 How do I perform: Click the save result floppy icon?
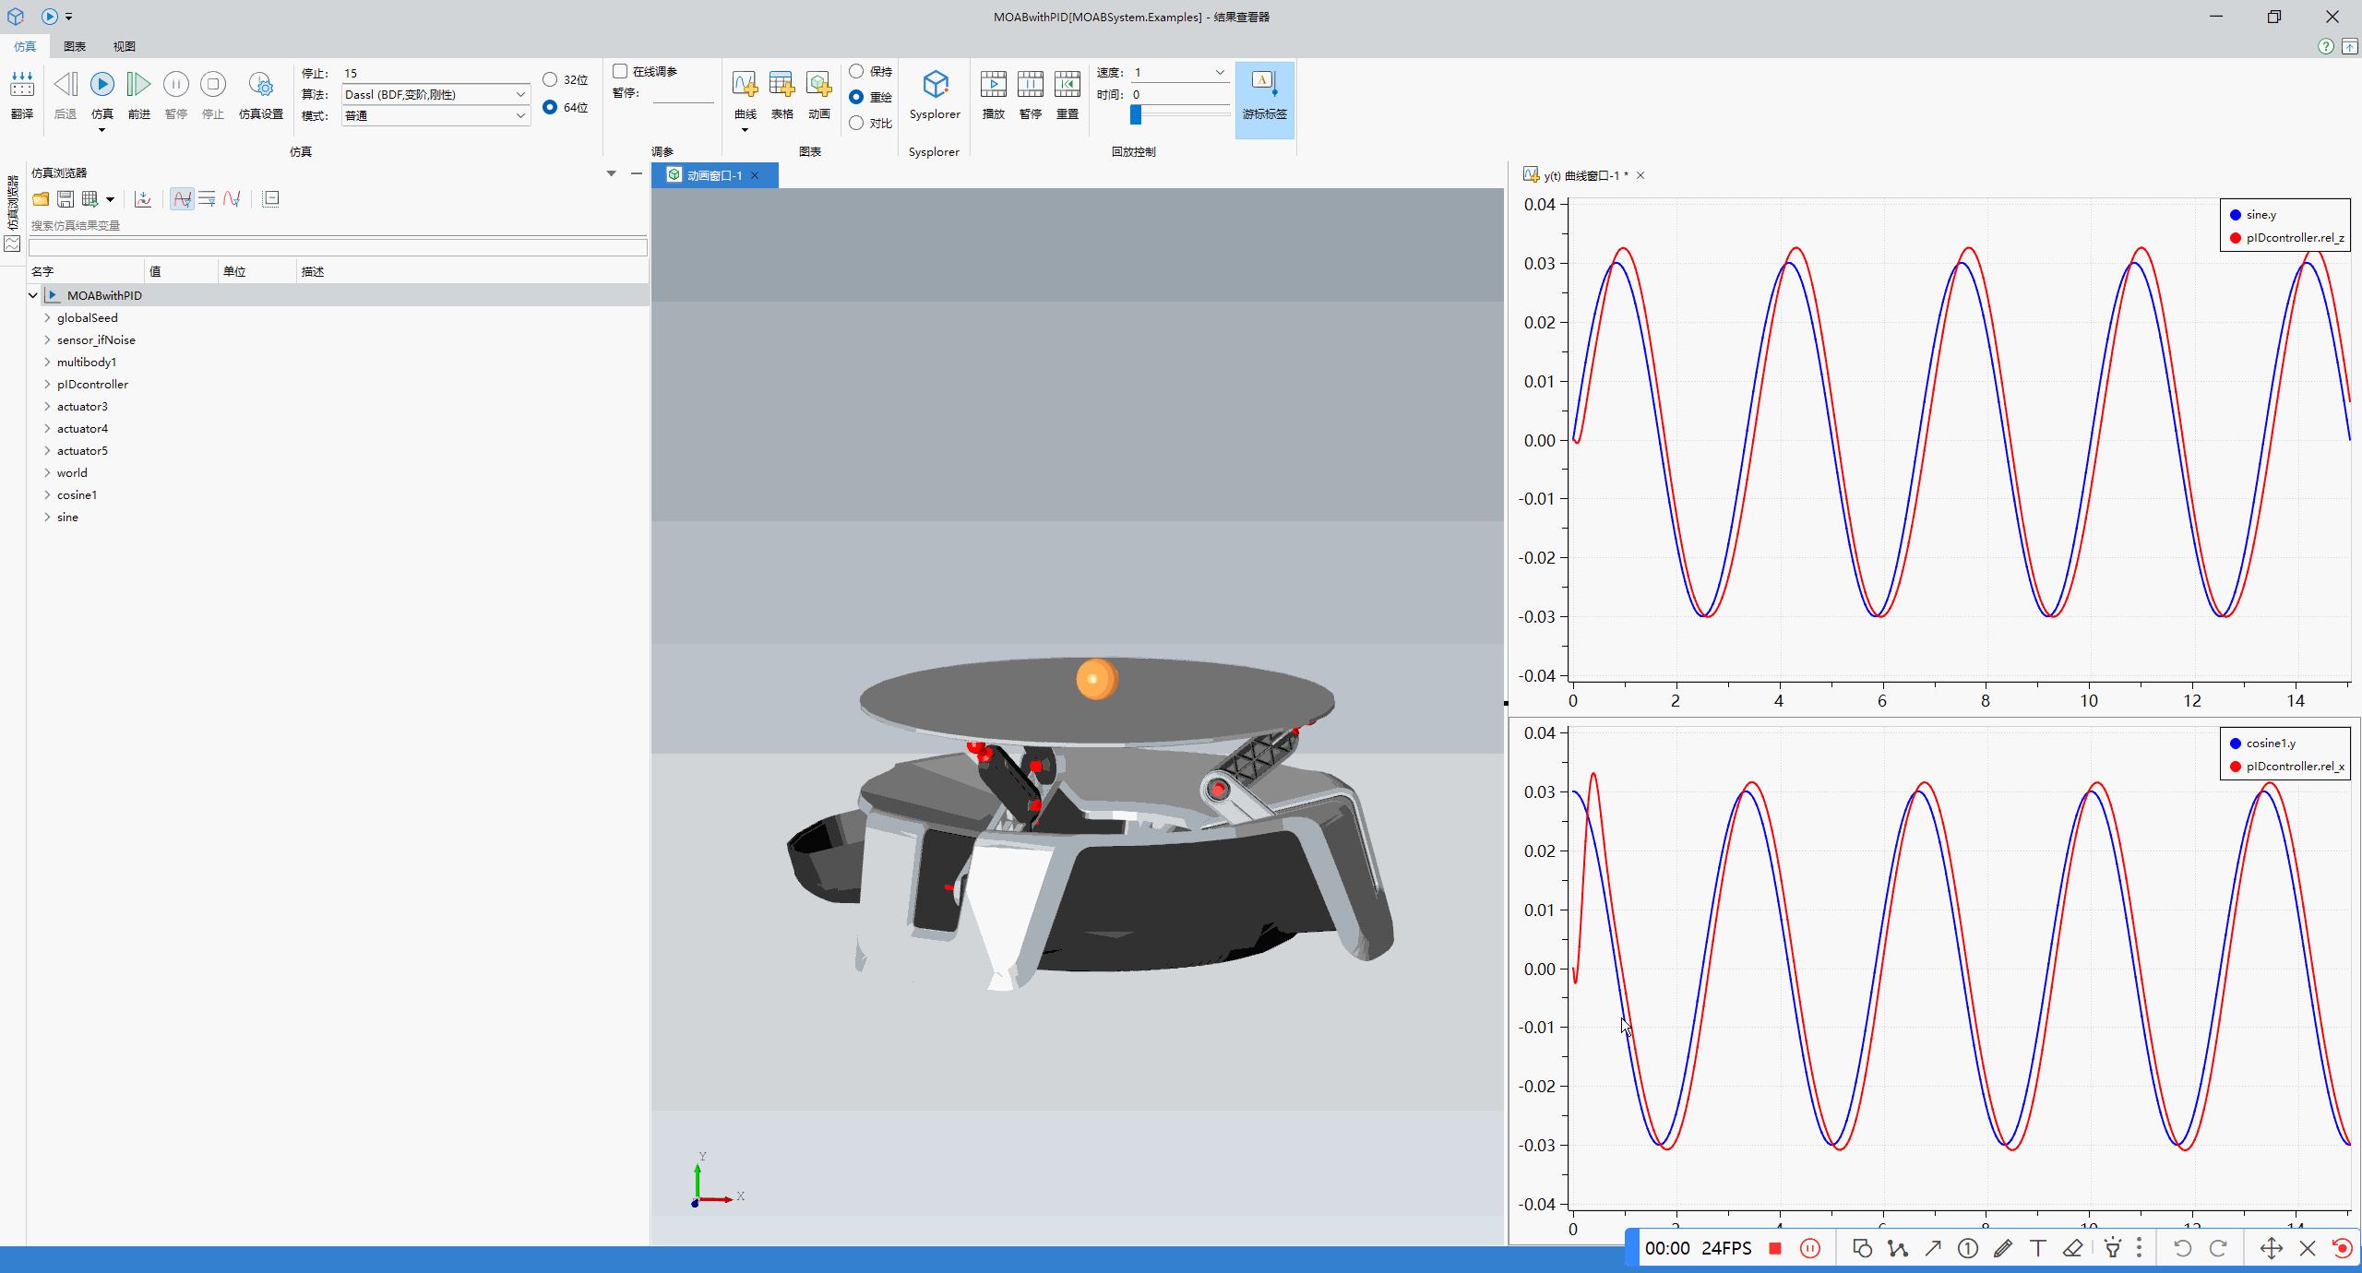[x=66, y=199]
